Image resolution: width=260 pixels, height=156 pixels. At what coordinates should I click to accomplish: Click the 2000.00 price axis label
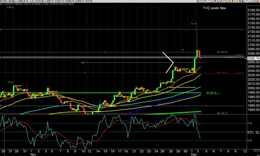tap(253, 88)
